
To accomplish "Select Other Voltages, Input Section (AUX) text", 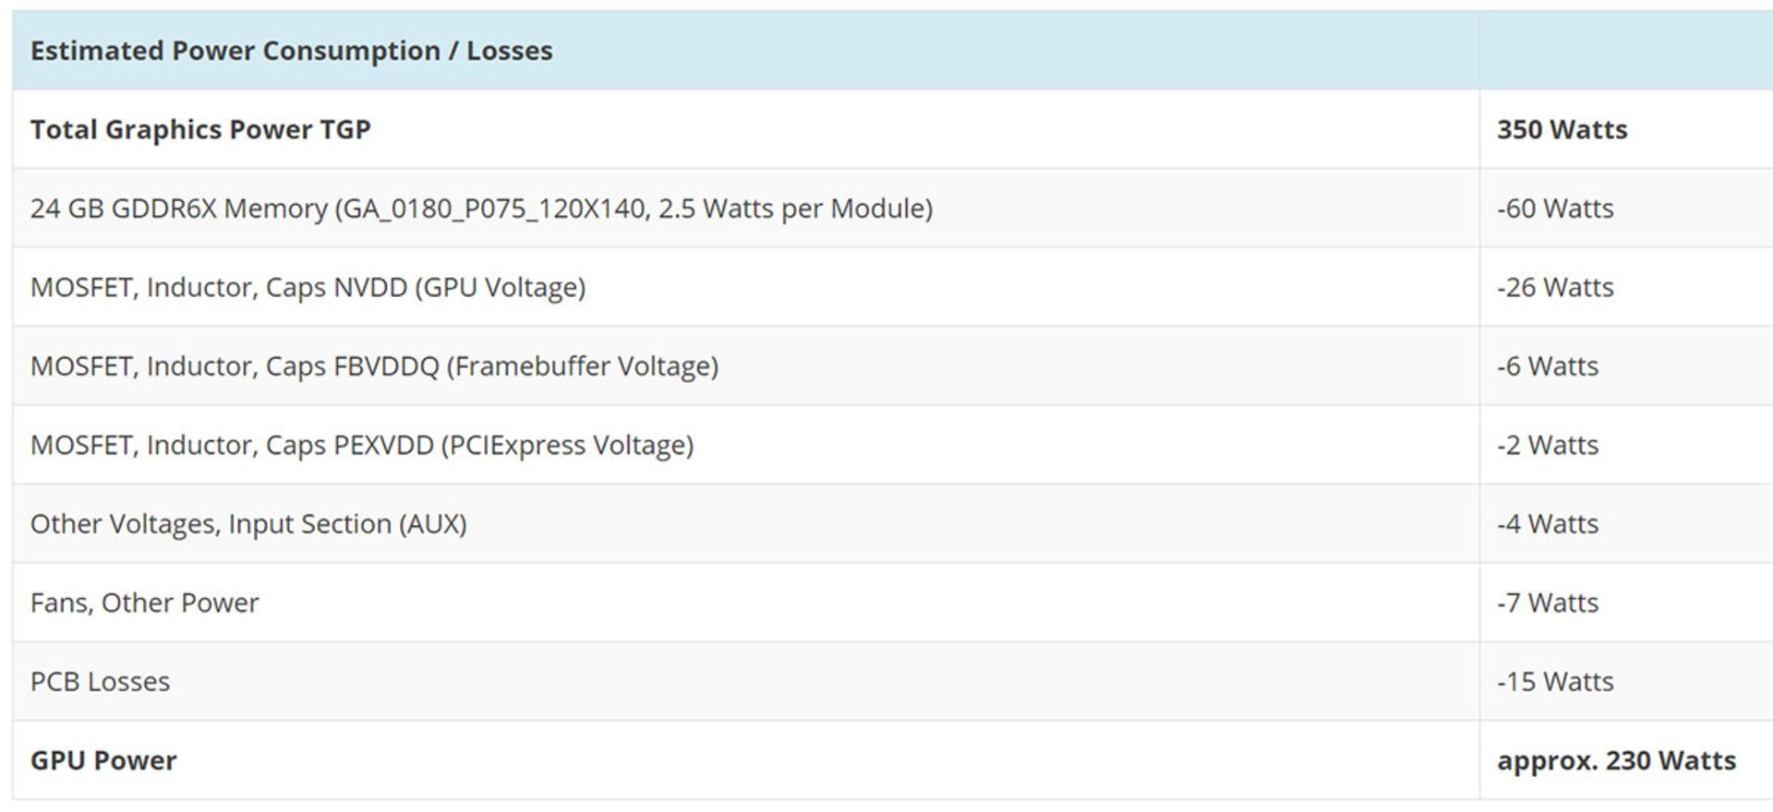I will point(248,524).
